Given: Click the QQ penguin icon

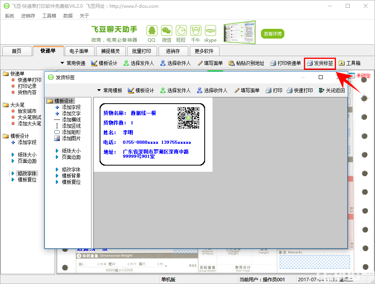Looking at the screenshot, I should point(152,31).
